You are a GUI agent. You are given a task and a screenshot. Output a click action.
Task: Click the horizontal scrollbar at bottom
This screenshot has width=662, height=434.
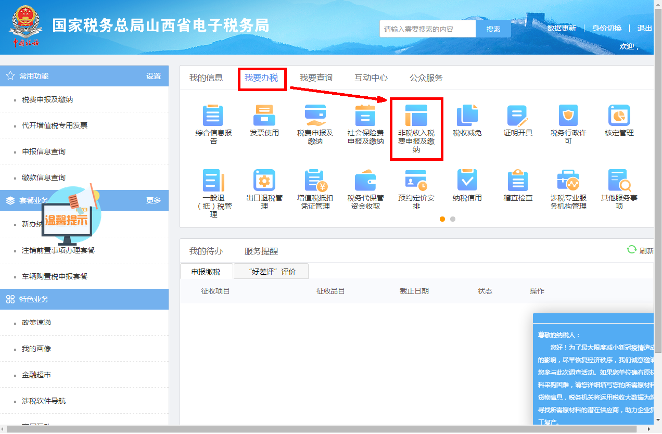coord(321,429)
